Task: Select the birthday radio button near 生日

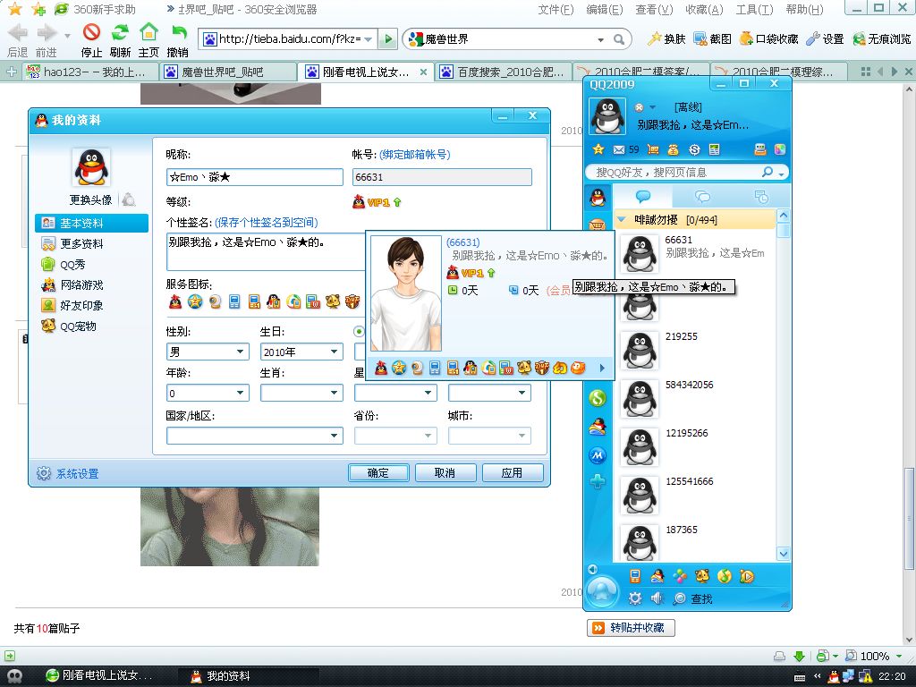Action: [359, 332]
